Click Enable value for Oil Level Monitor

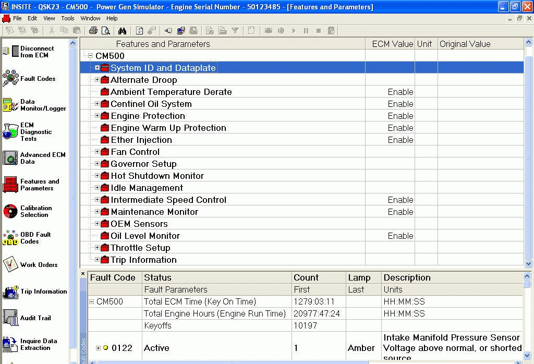pos(400,236)
